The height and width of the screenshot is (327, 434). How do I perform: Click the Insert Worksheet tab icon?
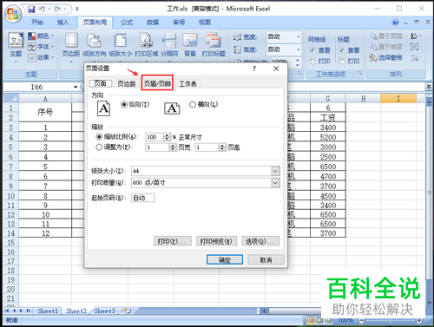point(128,311)
